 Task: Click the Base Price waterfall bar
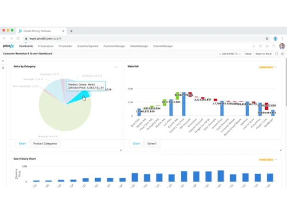139,112
